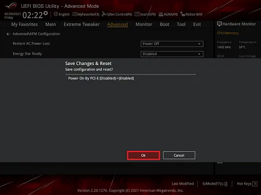Screen dimensions: 261x195
Task: Go back with the arrow icon
Action: coord(8,34)
